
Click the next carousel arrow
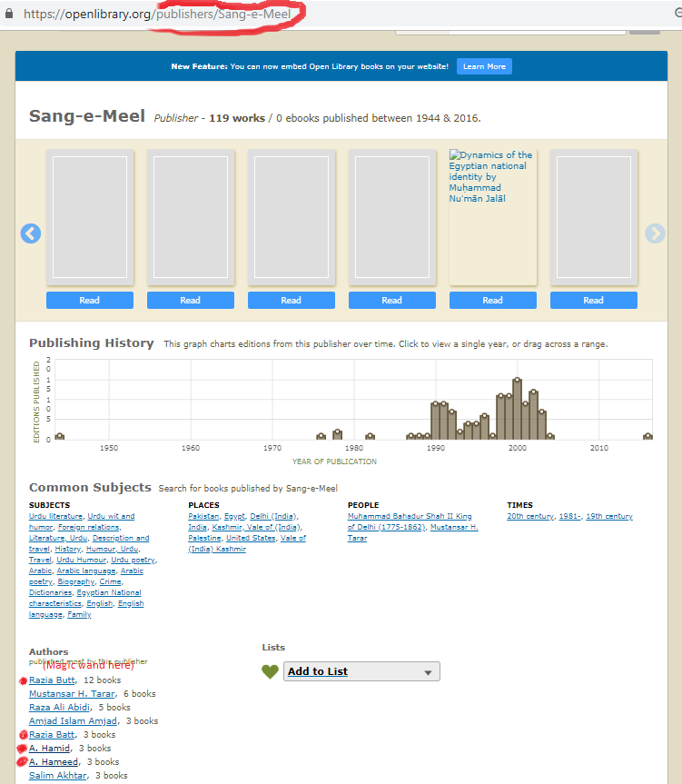[655, 233]
